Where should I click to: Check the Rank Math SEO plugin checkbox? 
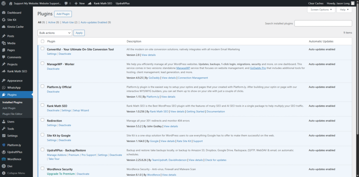click(x=42, y=105)
